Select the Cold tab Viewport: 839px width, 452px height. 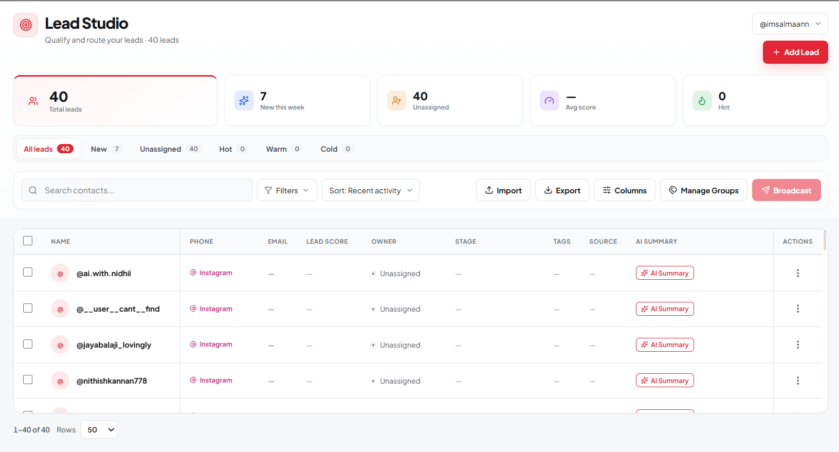click(x=336, y=149)
